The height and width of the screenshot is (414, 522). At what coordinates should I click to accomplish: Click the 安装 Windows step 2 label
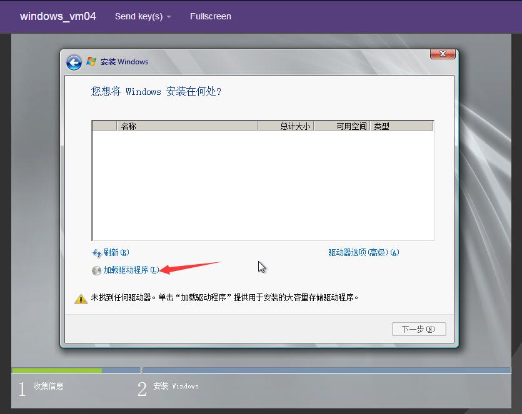(176, 386)
